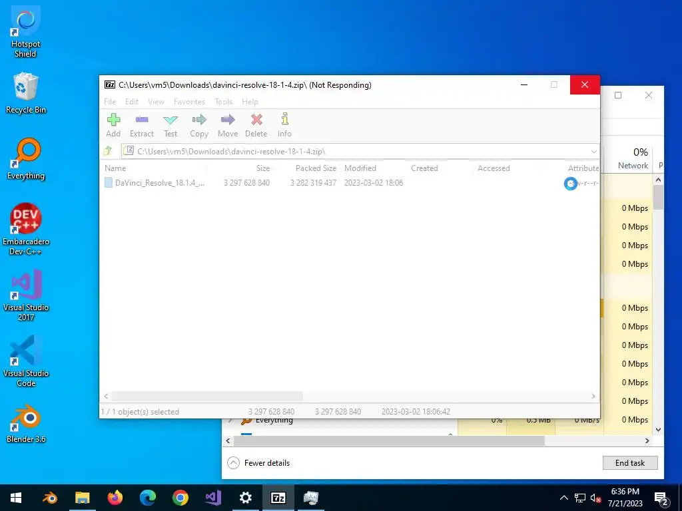Click the up-folder arrow beside the address bar

108,151
